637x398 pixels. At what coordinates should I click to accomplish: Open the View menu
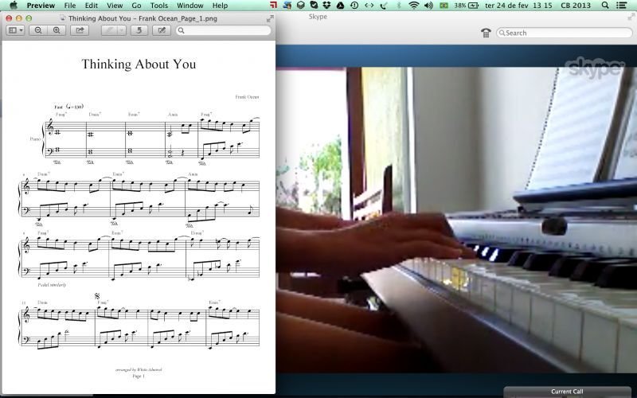click(115, 6)
